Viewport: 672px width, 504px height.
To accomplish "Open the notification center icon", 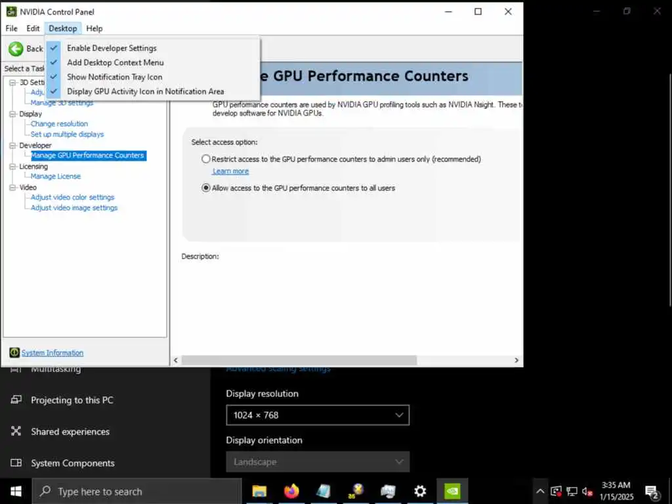I will tap(652, 492).
